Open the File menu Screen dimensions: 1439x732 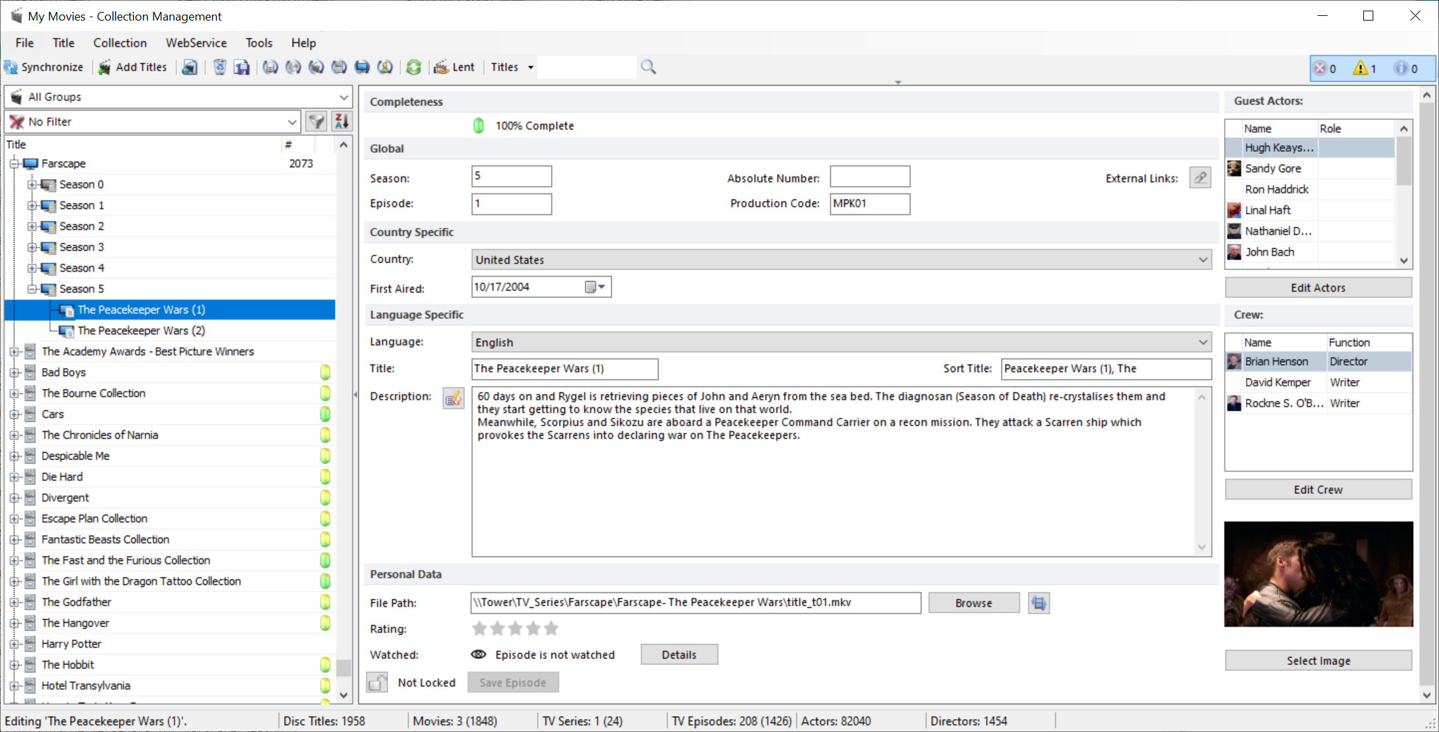coord(25,42)
